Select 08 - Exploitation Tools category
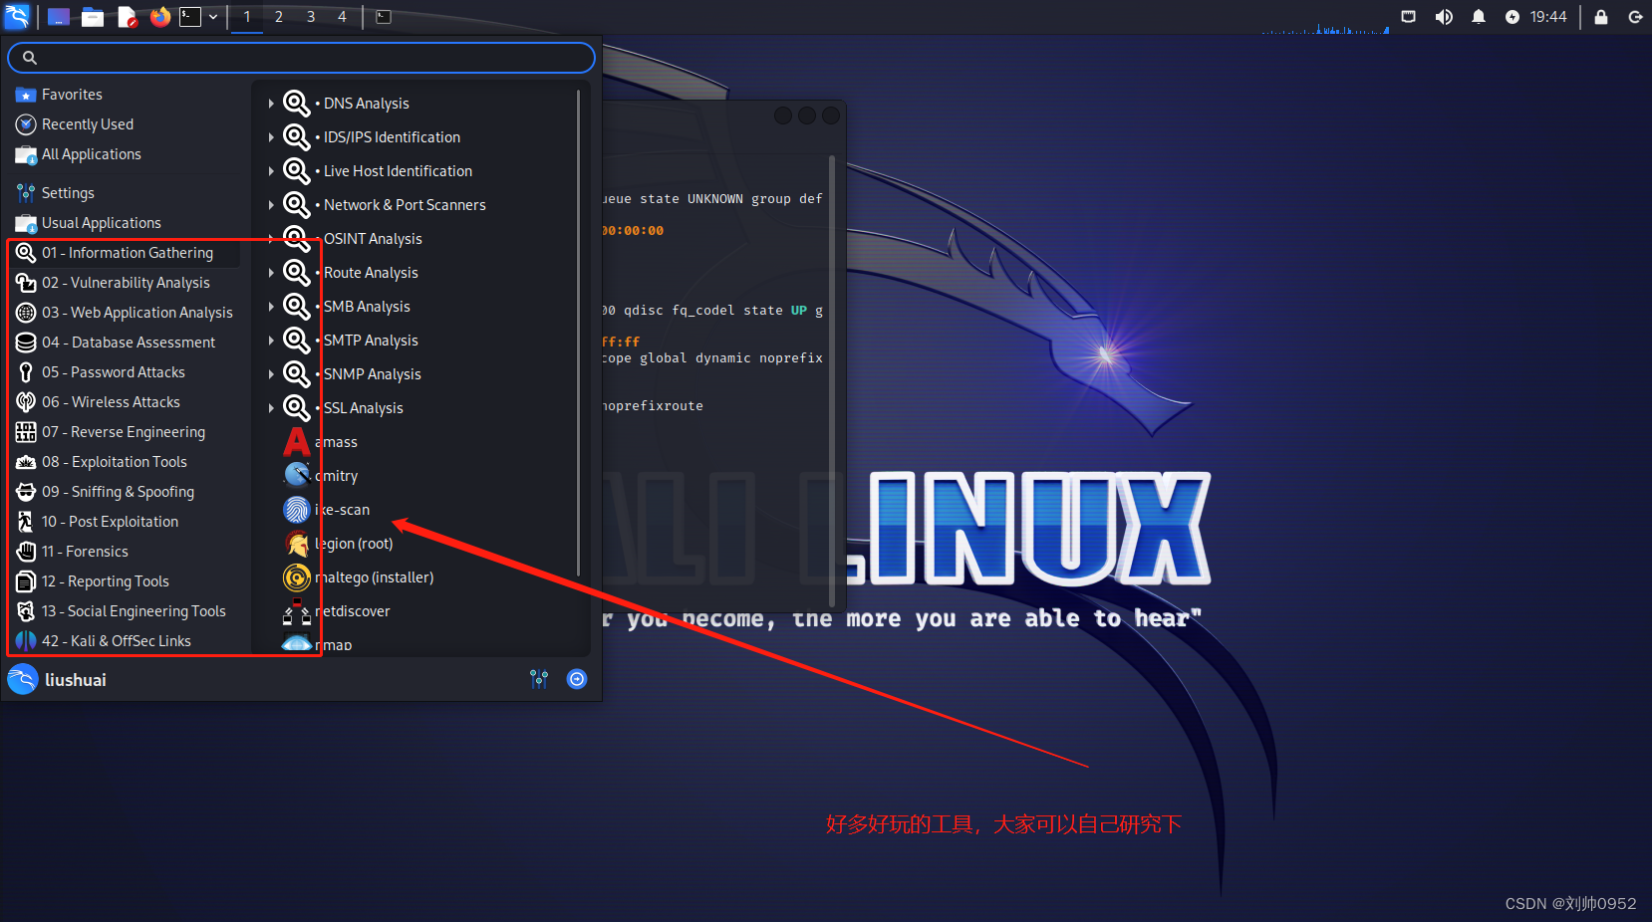Viewport: 1652px width, 922px height. (125, 462)
